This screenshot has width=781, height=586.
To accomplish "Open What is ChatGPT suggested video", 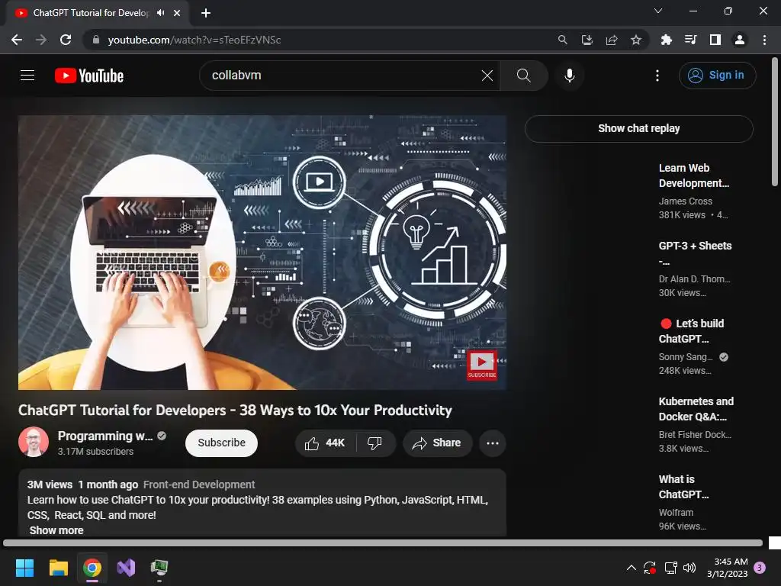I will coord(683,486).
